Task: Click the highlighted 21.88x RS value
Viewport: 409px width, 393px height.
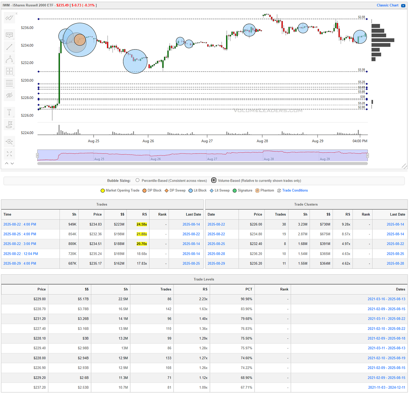Action: (142, 234)
